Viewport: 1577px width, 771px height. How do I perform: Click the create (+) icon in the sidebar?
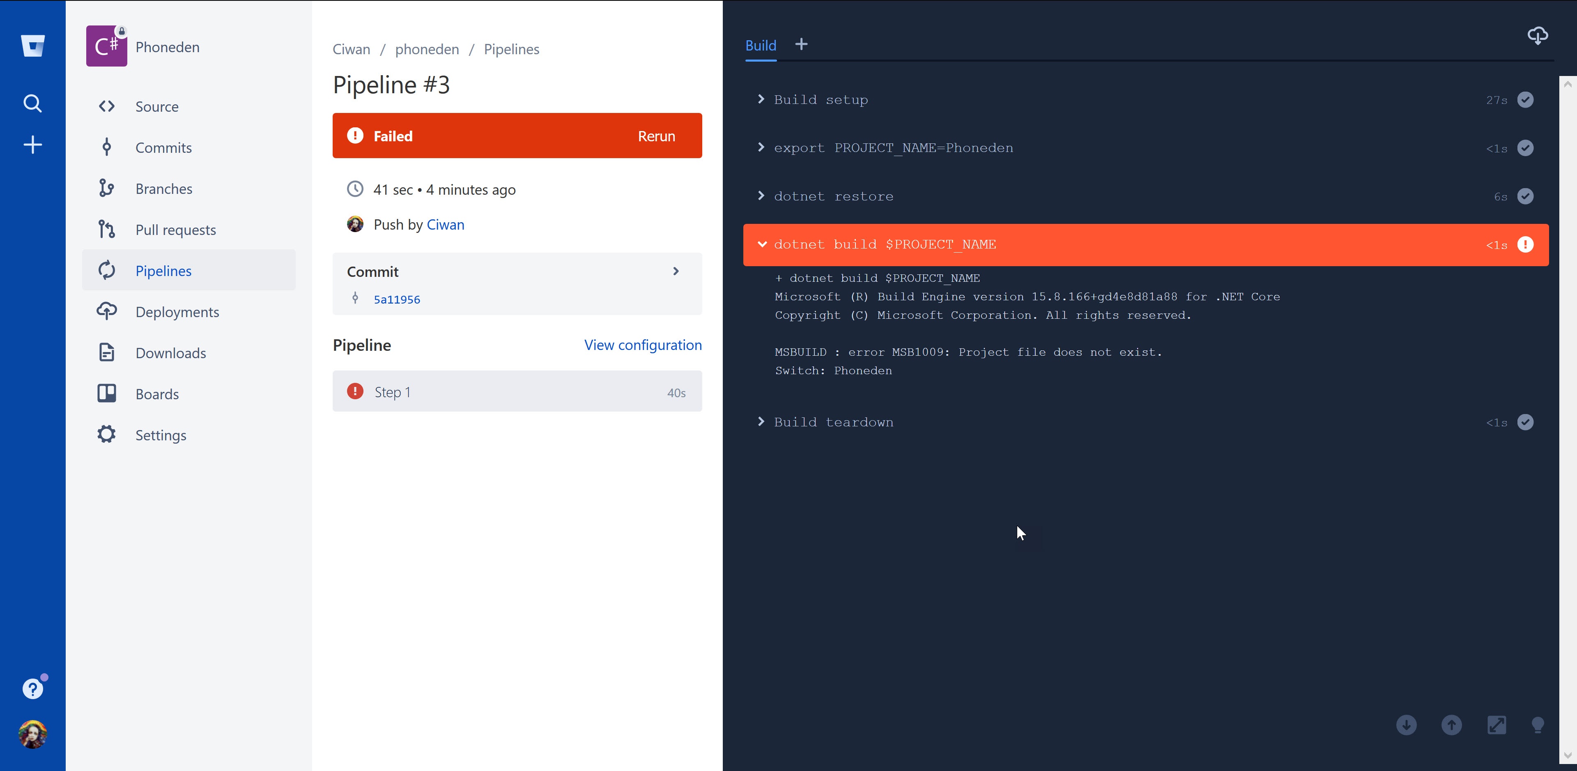tap(32, 145)
